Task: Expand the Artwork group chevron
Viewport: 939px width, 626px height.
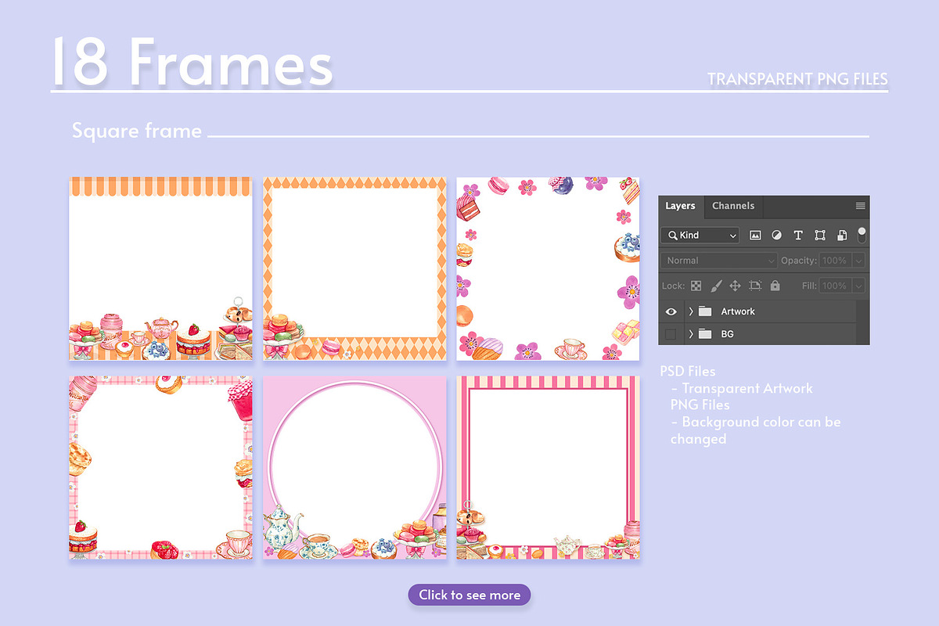Action: click(x=691, y=311)
